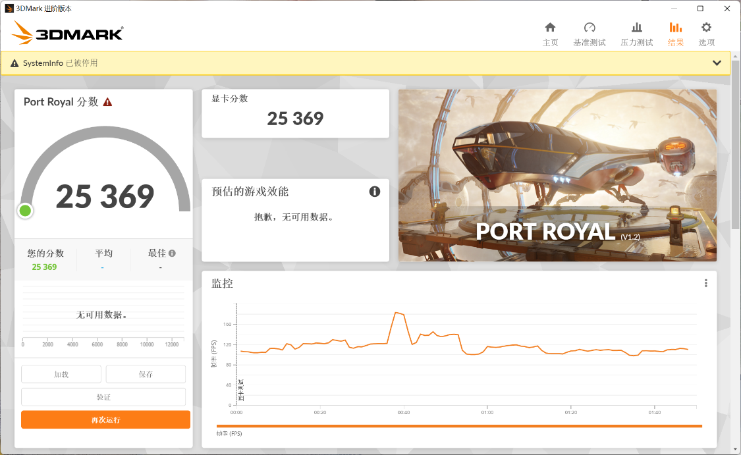The width and height of the screenshot is (741, 455).
Task: Click the green marker on score gauge
Action: pos(26,211)
